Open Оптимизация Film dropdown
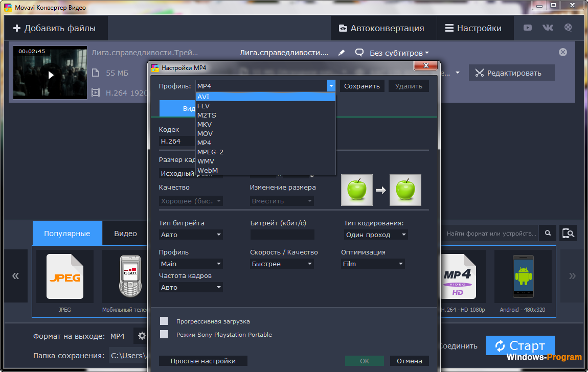 (x=373, y=264)
